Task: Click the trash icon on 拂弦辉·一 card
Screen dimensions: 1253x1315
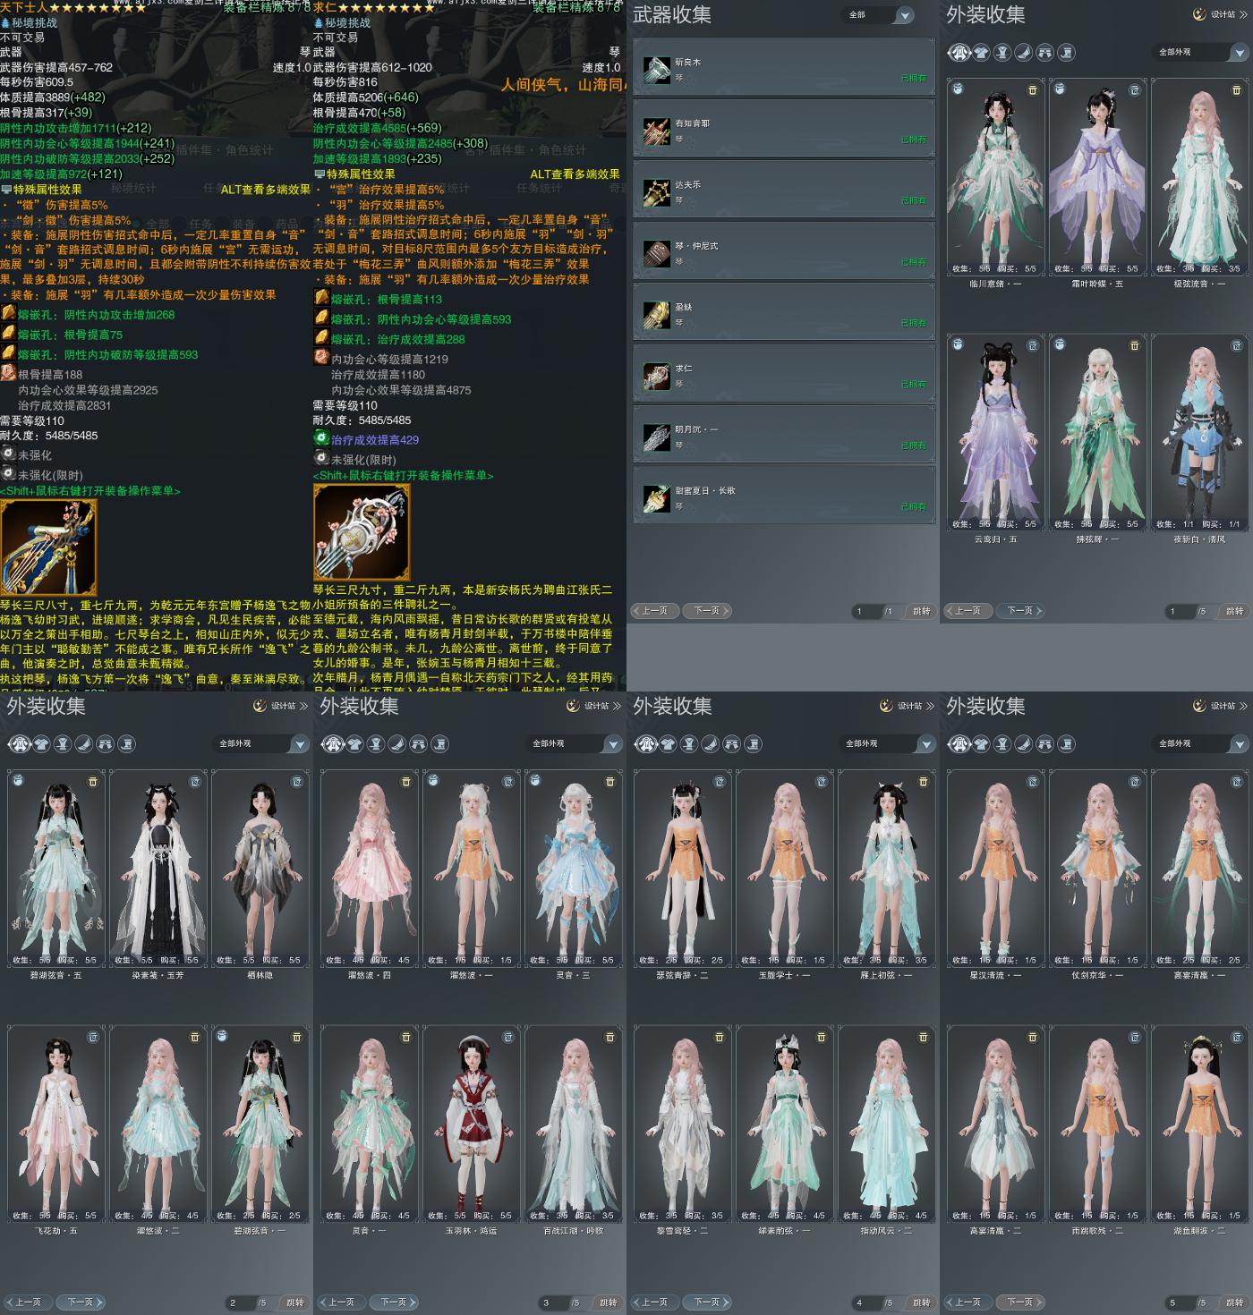Action: [1135, 345]
